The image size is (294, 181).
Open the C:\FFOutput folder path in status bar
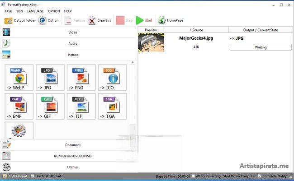tap(18, 176)
